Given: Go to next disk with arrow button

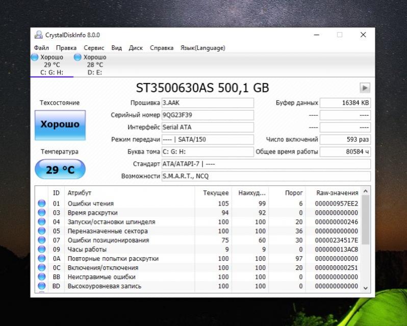Looking at the screenshot, I should click(x=365, y=88).
